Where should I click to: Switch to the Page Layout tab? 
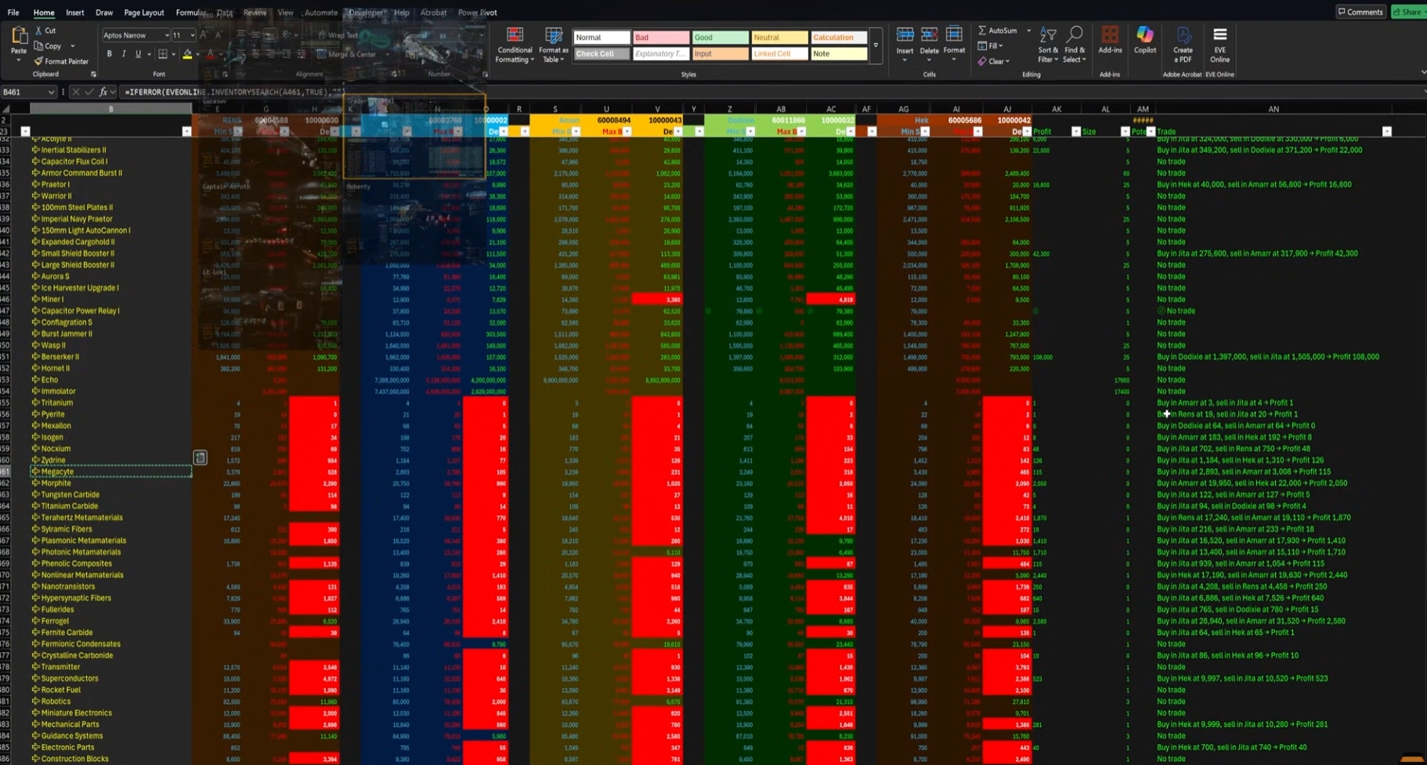point(144,13)
